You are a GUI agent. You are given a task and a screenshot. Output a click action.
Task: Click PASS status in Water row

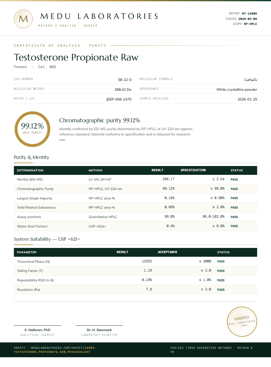234,226
